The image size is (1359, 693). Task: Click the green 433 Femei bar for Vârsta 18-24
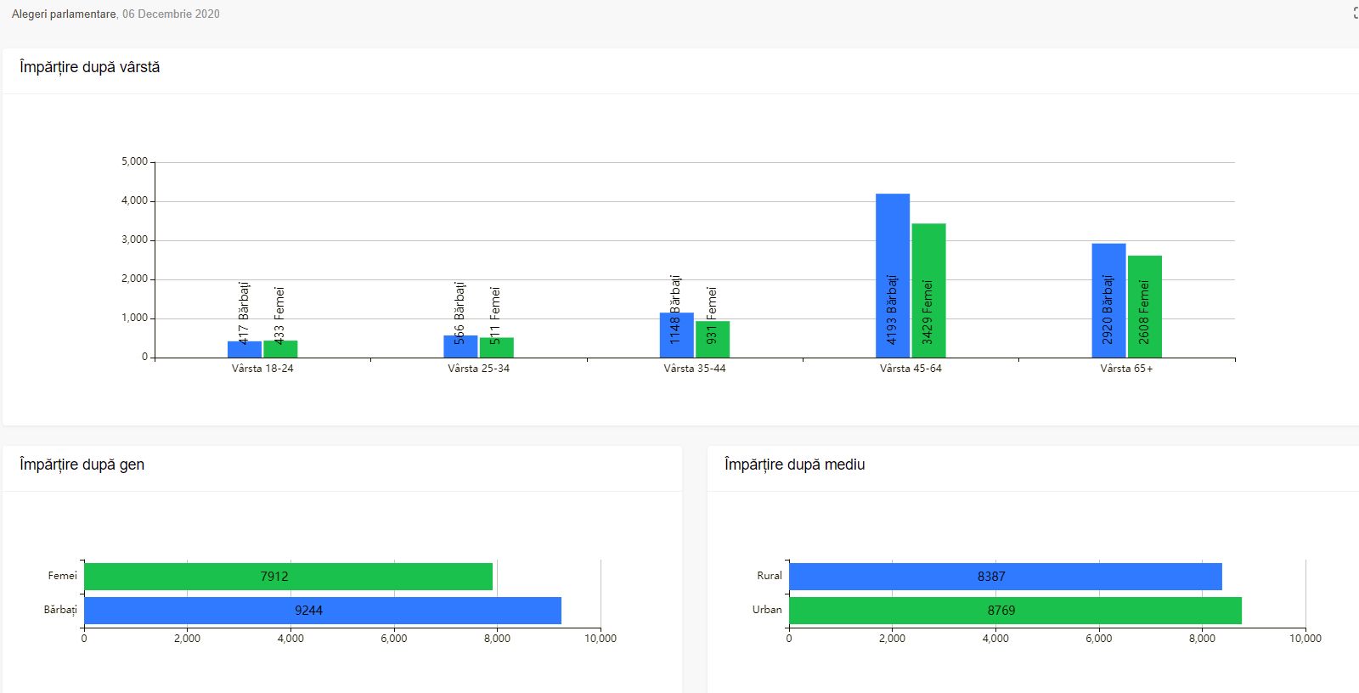point(280,349)
